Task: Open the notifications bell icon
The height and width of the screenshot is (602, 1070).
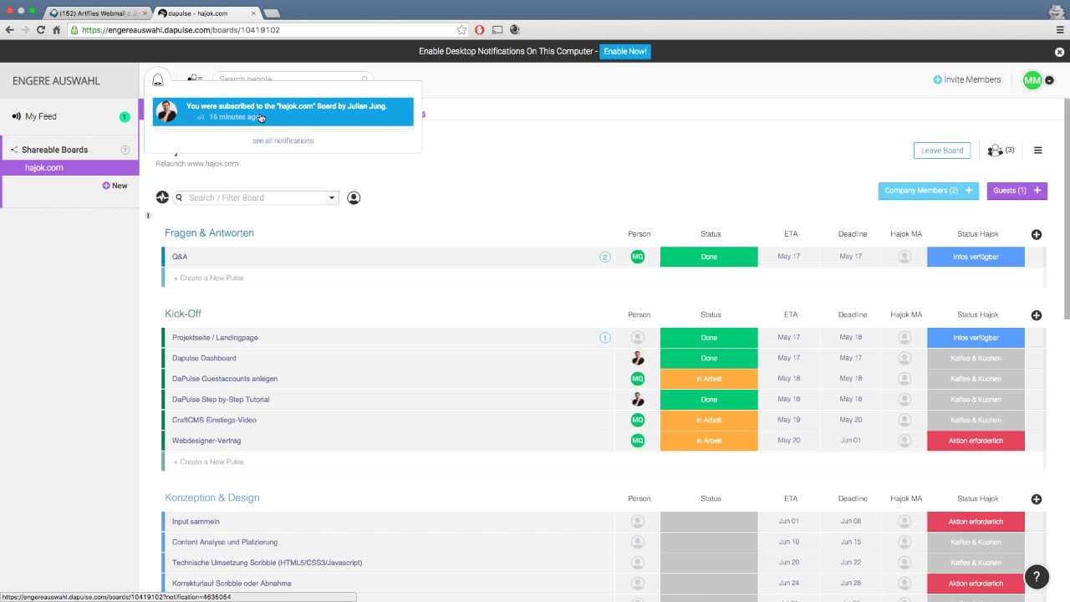Action: [x=157, y=79]
